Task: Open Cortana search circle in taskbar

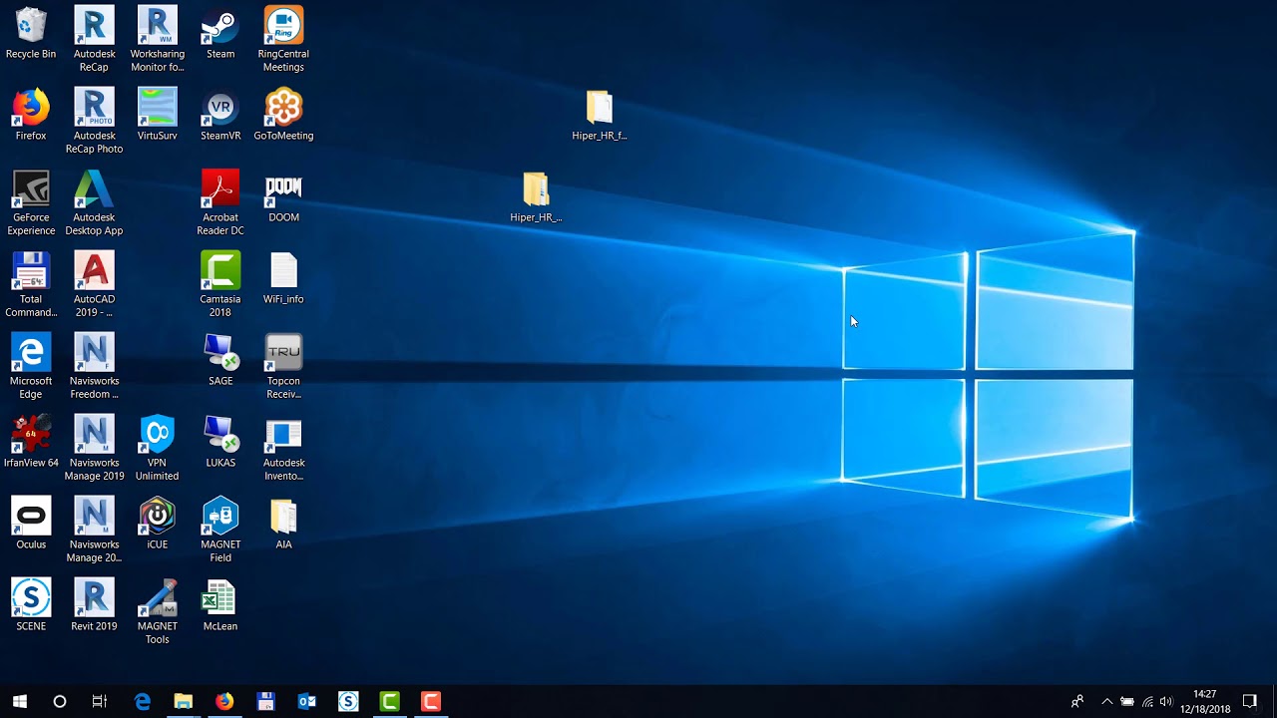Action: pos(60,702)
